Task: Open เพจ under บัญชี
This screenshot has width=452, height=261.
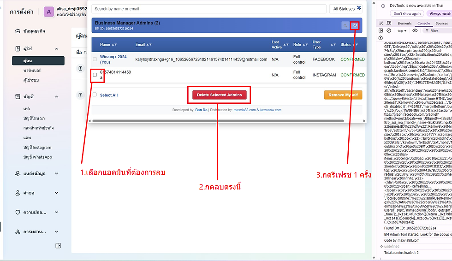Action: point(27,109)
